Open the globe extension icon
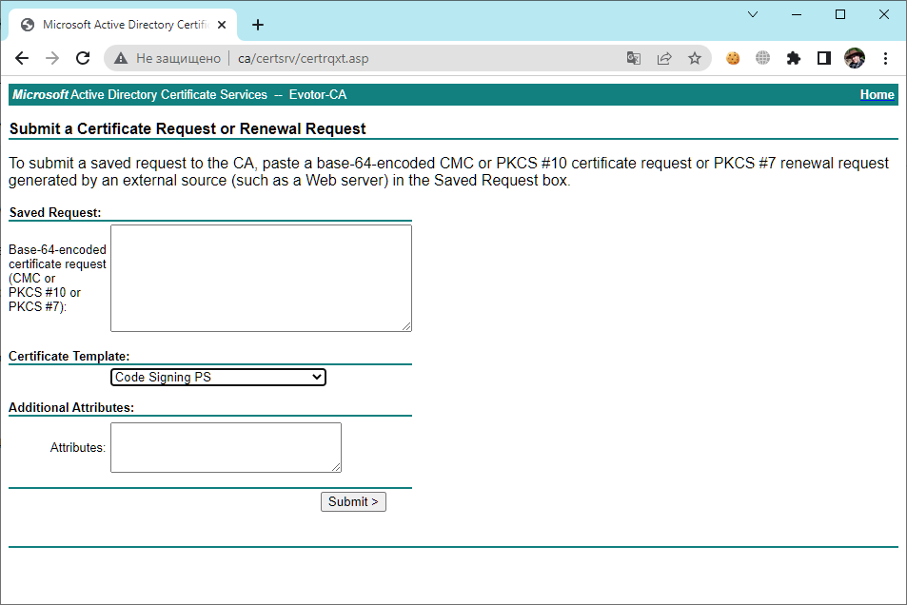Image resolution: width=907 pixels, height=605 pixels. click(x=763, y=58)
